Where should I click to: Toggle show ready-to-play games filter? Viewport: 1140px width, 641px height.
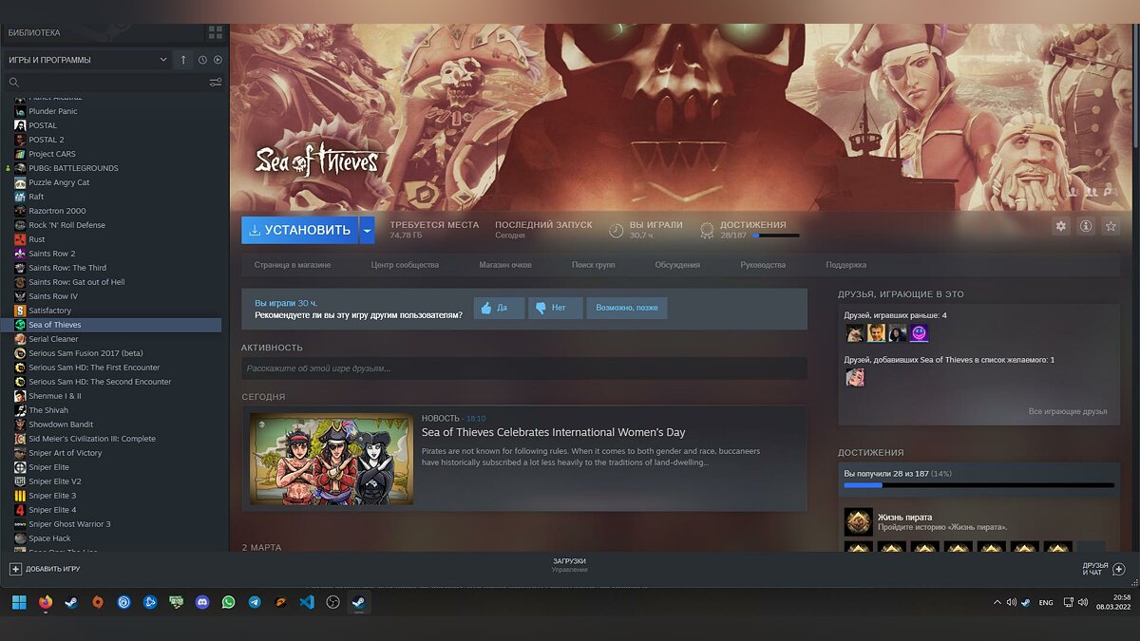pyautogui.click(x=218, y=60)
